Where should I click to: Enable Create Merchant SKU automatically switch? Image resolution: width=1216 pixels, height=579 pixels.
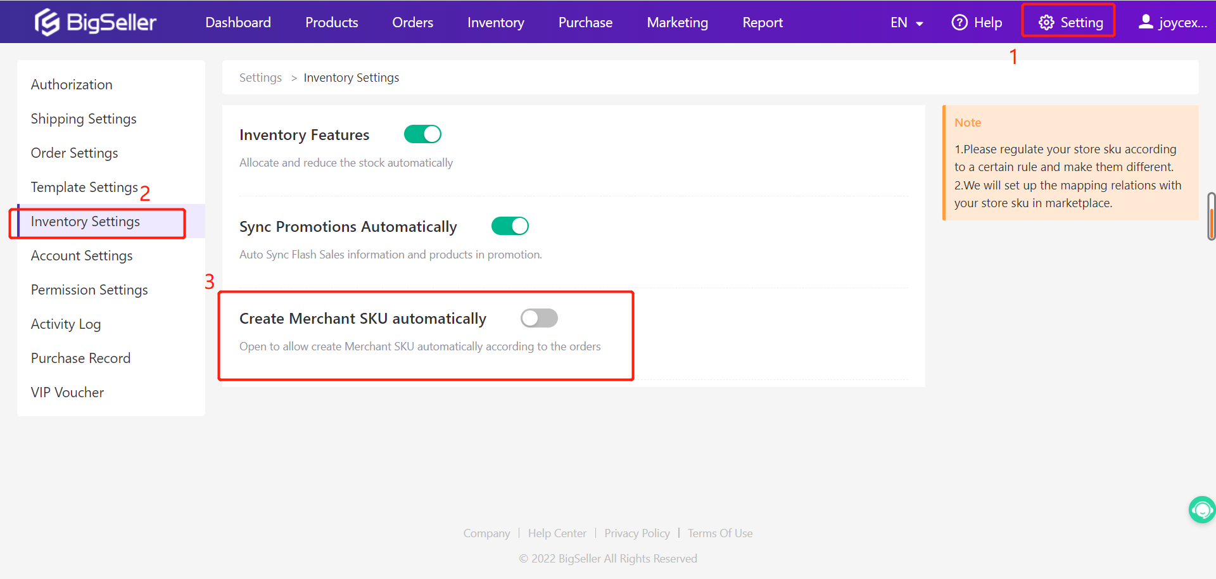click(x=539, y=318)
